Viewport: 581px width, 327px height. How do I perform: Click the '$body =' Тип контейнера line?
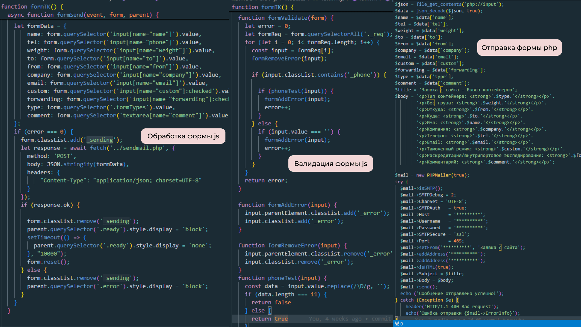pyautogui.click(x=475, y=97)
